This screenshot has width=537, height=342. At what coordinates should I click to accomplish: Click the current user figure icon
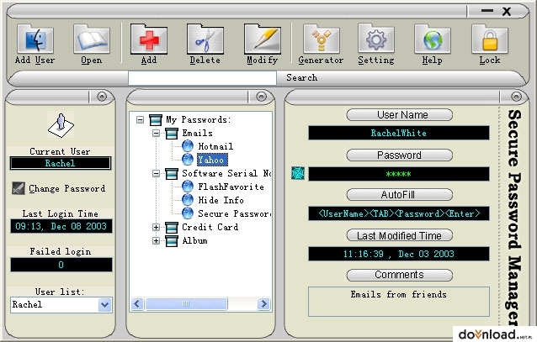click(61, 124)
